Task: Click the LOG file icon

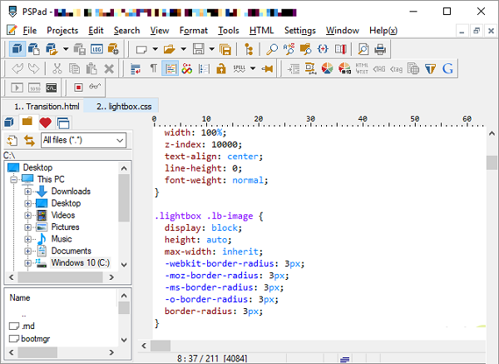Action: point(97,49)
